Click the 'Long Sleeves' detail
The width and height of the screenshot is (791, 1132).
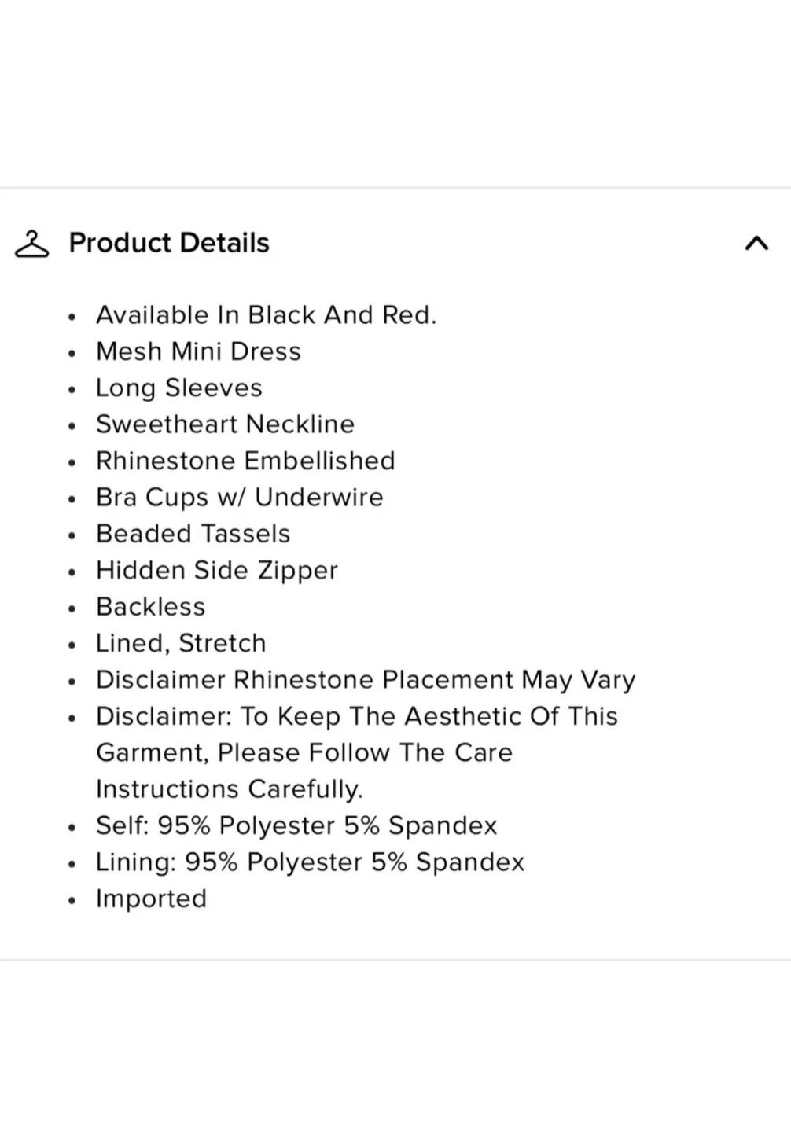click(179, 388)
